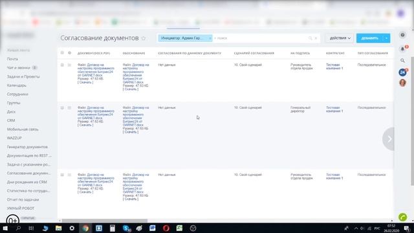
Task: Mark page as favorite with the star icon
Action: pos(144,38)
